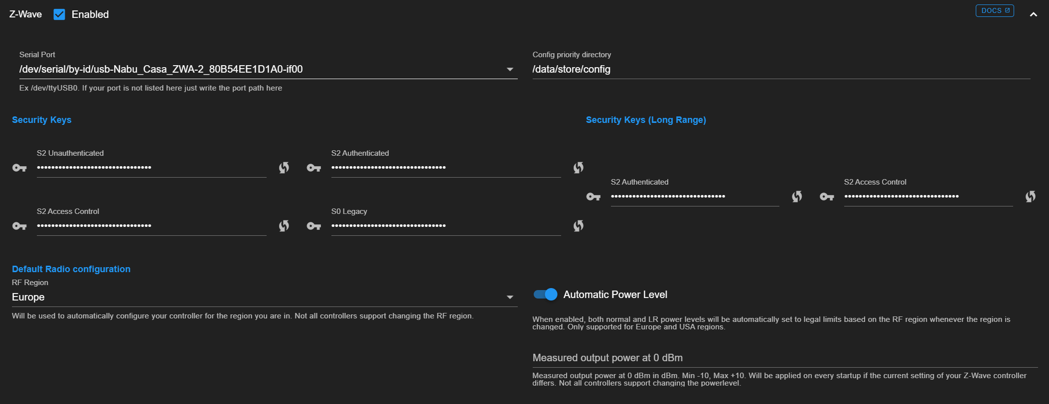Click the Measured output power input field

(784, 358)
